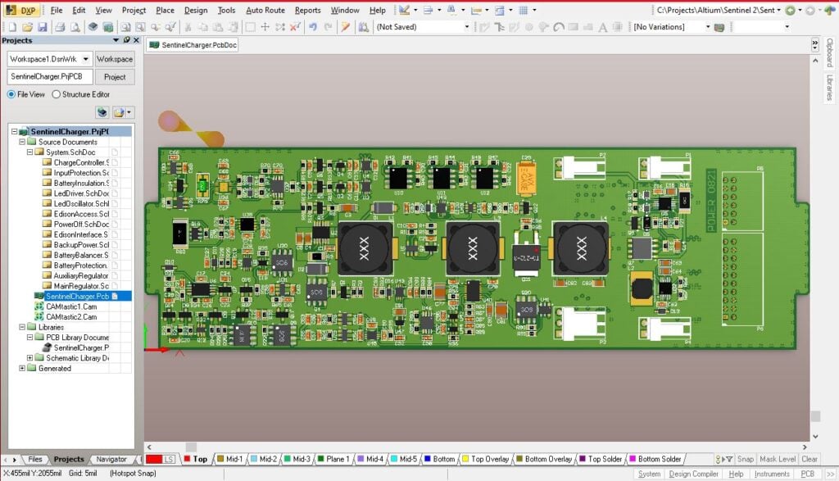Select ChargeController schematic in project tree

81,162
